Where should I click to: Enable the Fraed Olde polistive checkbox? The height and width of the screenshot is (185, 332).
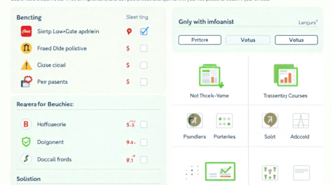(x=144, y=48)
